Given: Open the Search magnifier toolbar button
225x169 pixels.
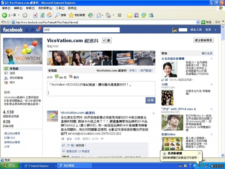Looking at the screenshot, I should 60,15.
